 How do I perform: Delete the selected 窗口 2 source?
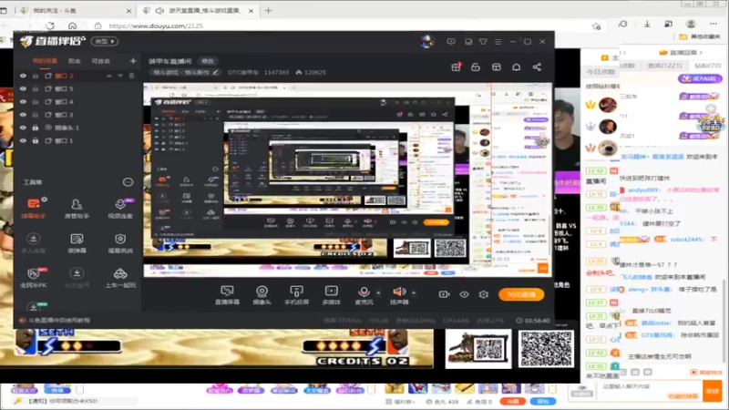coord(131,76)
